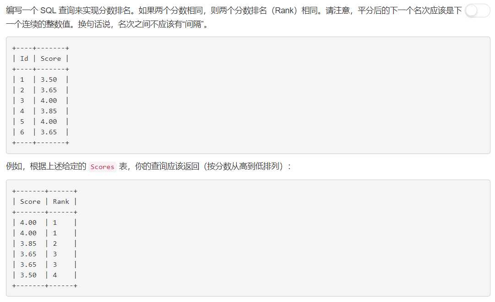The height and width of the screenshot is (302, 495).
Task: Select the Score header in the input table
Action: click(50, 58)
